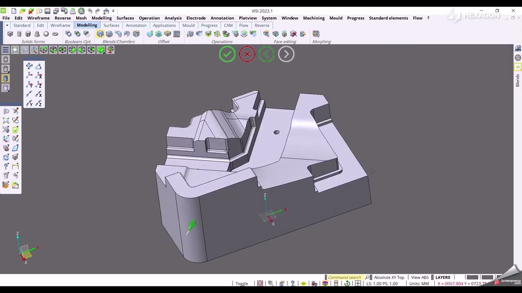Click the Command search field
Screen dimensions: 522x293
click(344, 278)
